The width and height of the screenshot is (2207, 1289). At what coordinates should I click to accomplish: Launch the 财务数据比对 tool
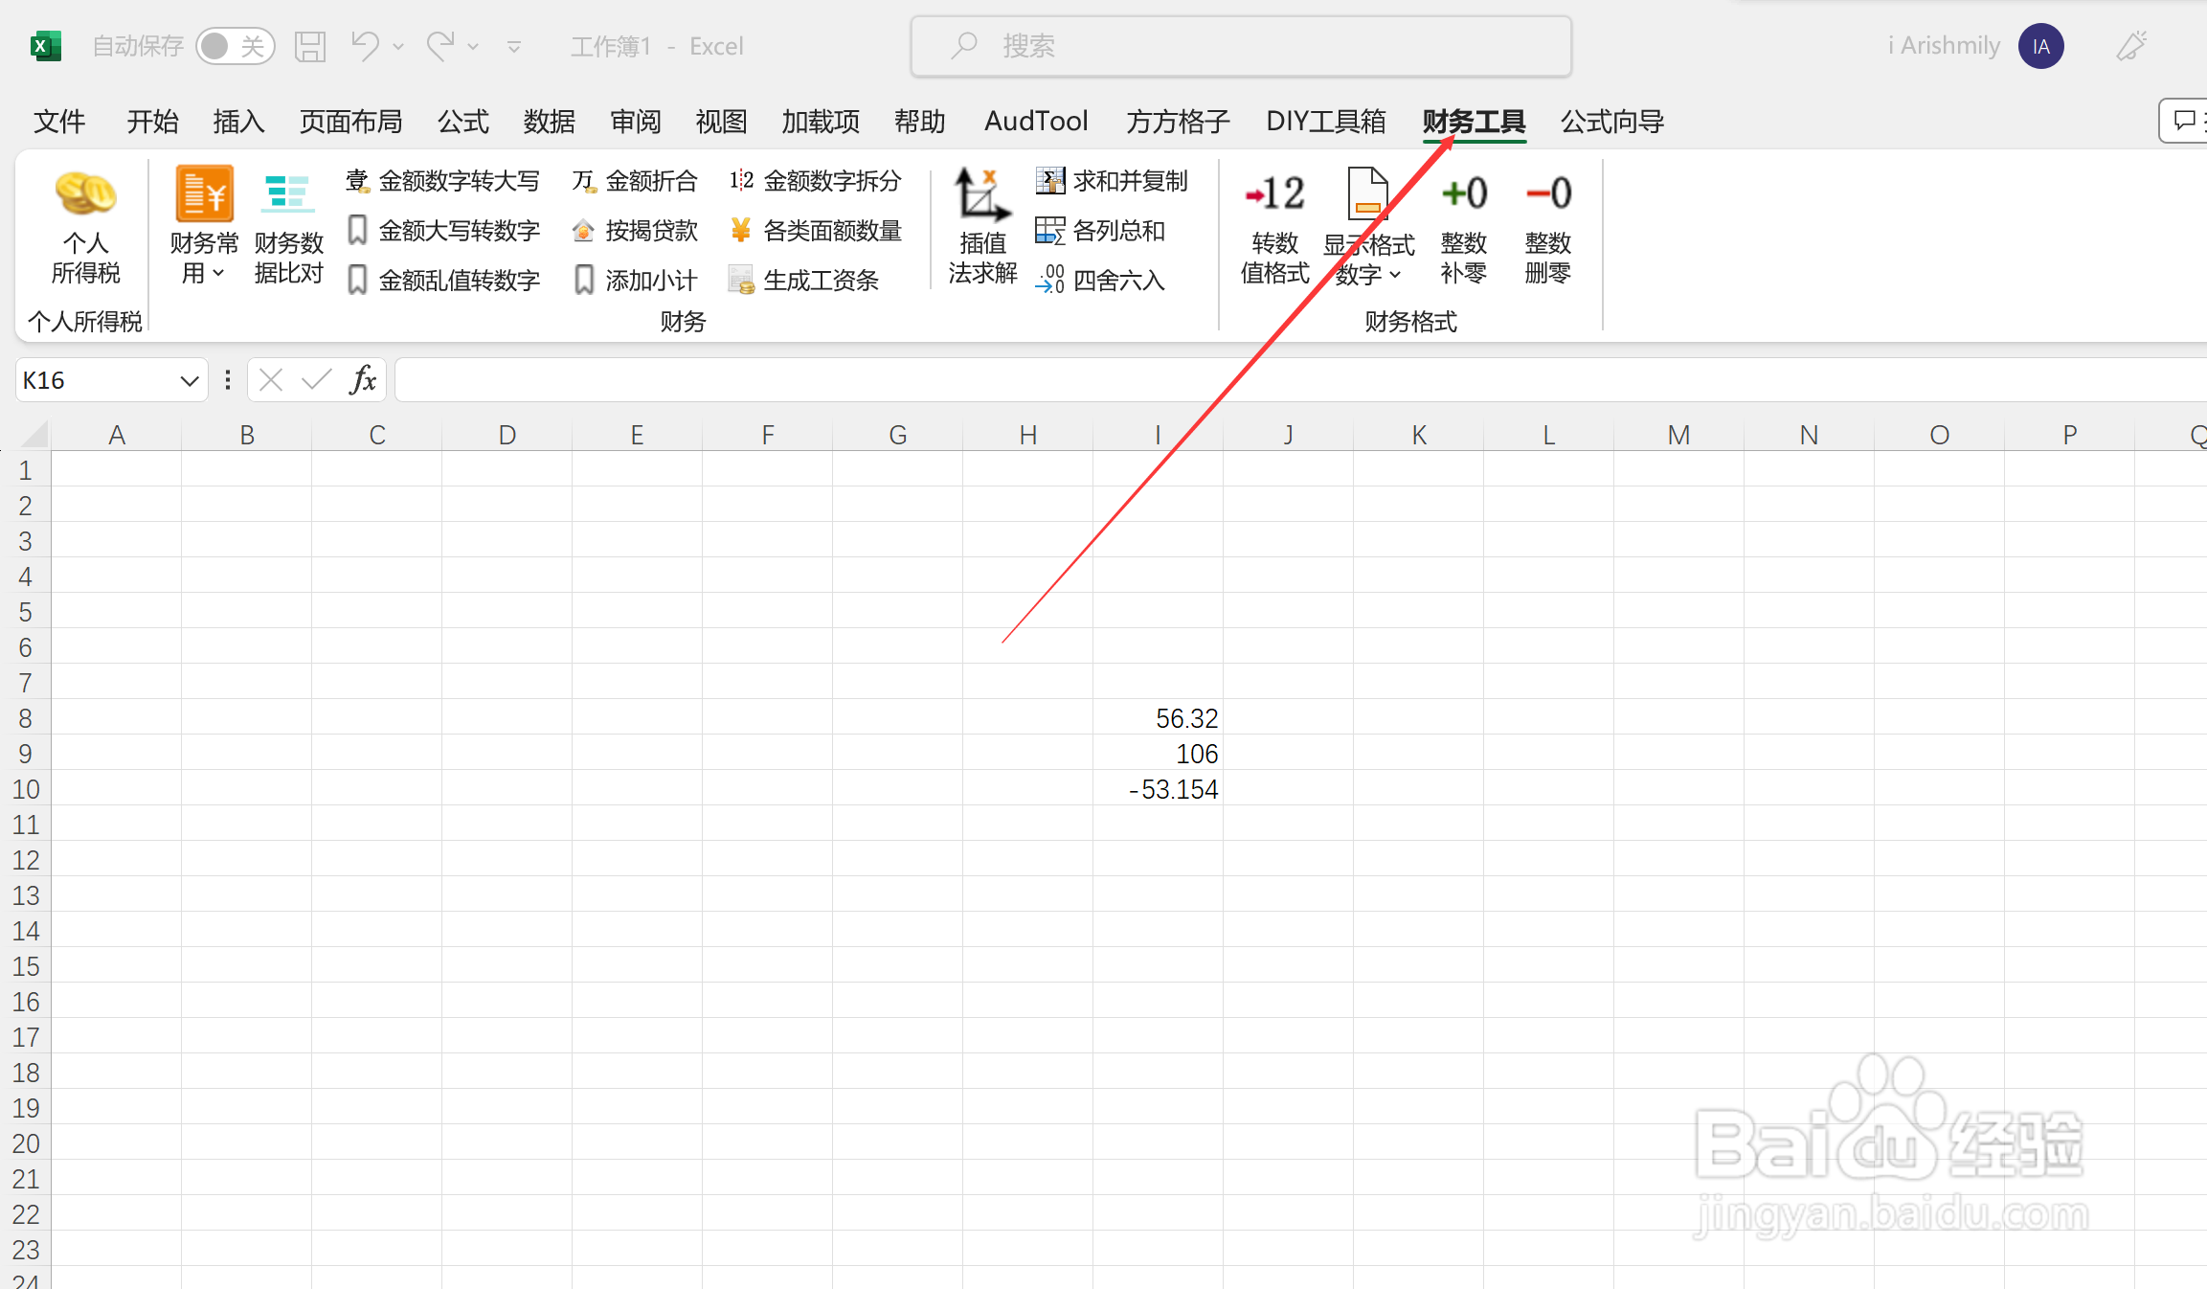(x=288, y=228)
